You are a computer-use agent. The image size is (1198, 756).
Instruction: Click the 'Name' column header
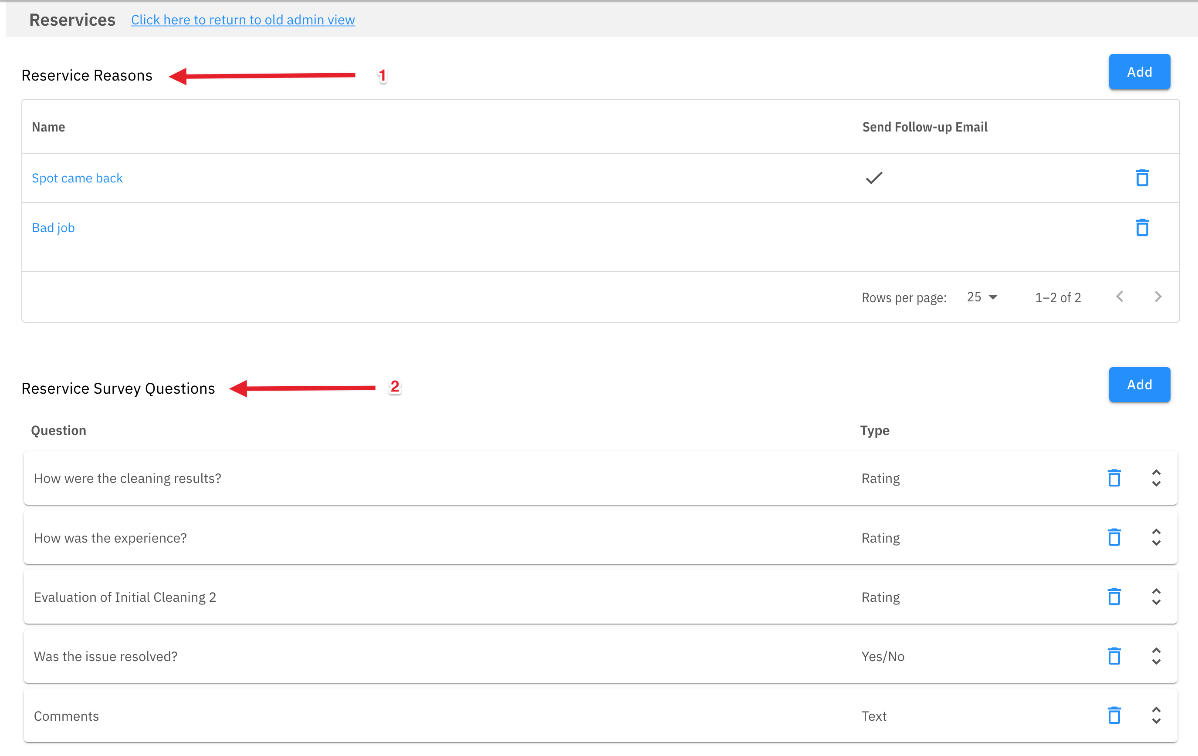pyautogui.click(x=48, y=127)
